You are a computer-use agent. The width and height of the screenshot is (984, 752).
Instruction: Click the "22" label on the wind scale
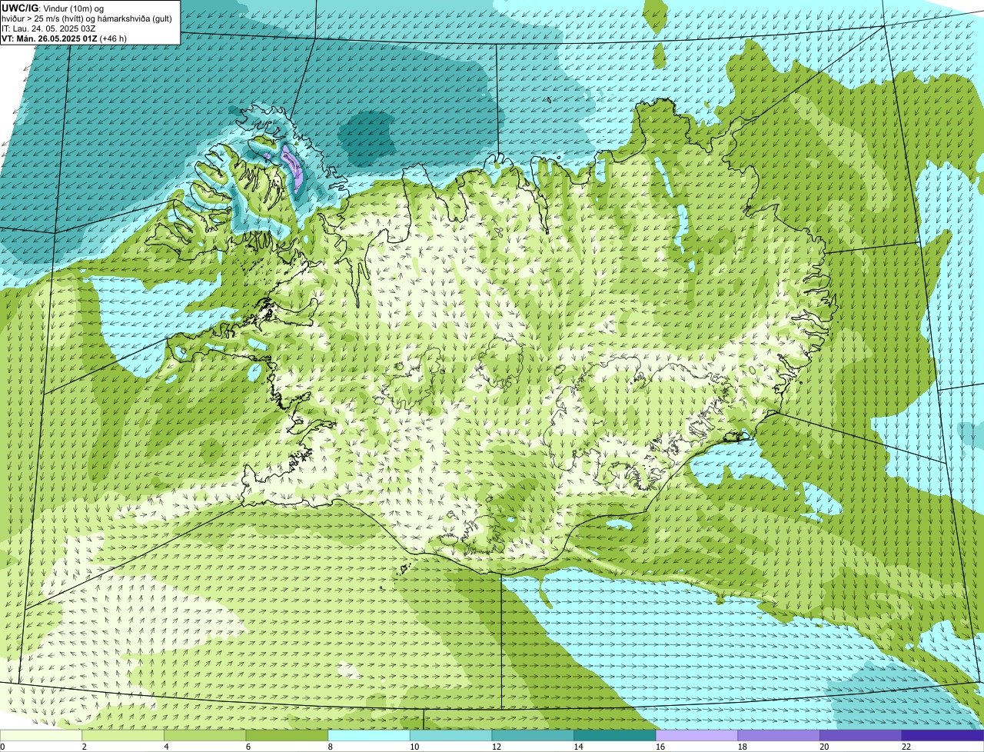(906, 747)
